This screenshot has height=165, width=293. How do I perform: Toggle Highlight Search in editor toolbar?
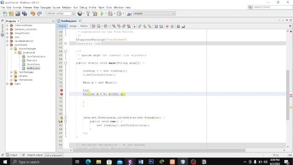129,26
